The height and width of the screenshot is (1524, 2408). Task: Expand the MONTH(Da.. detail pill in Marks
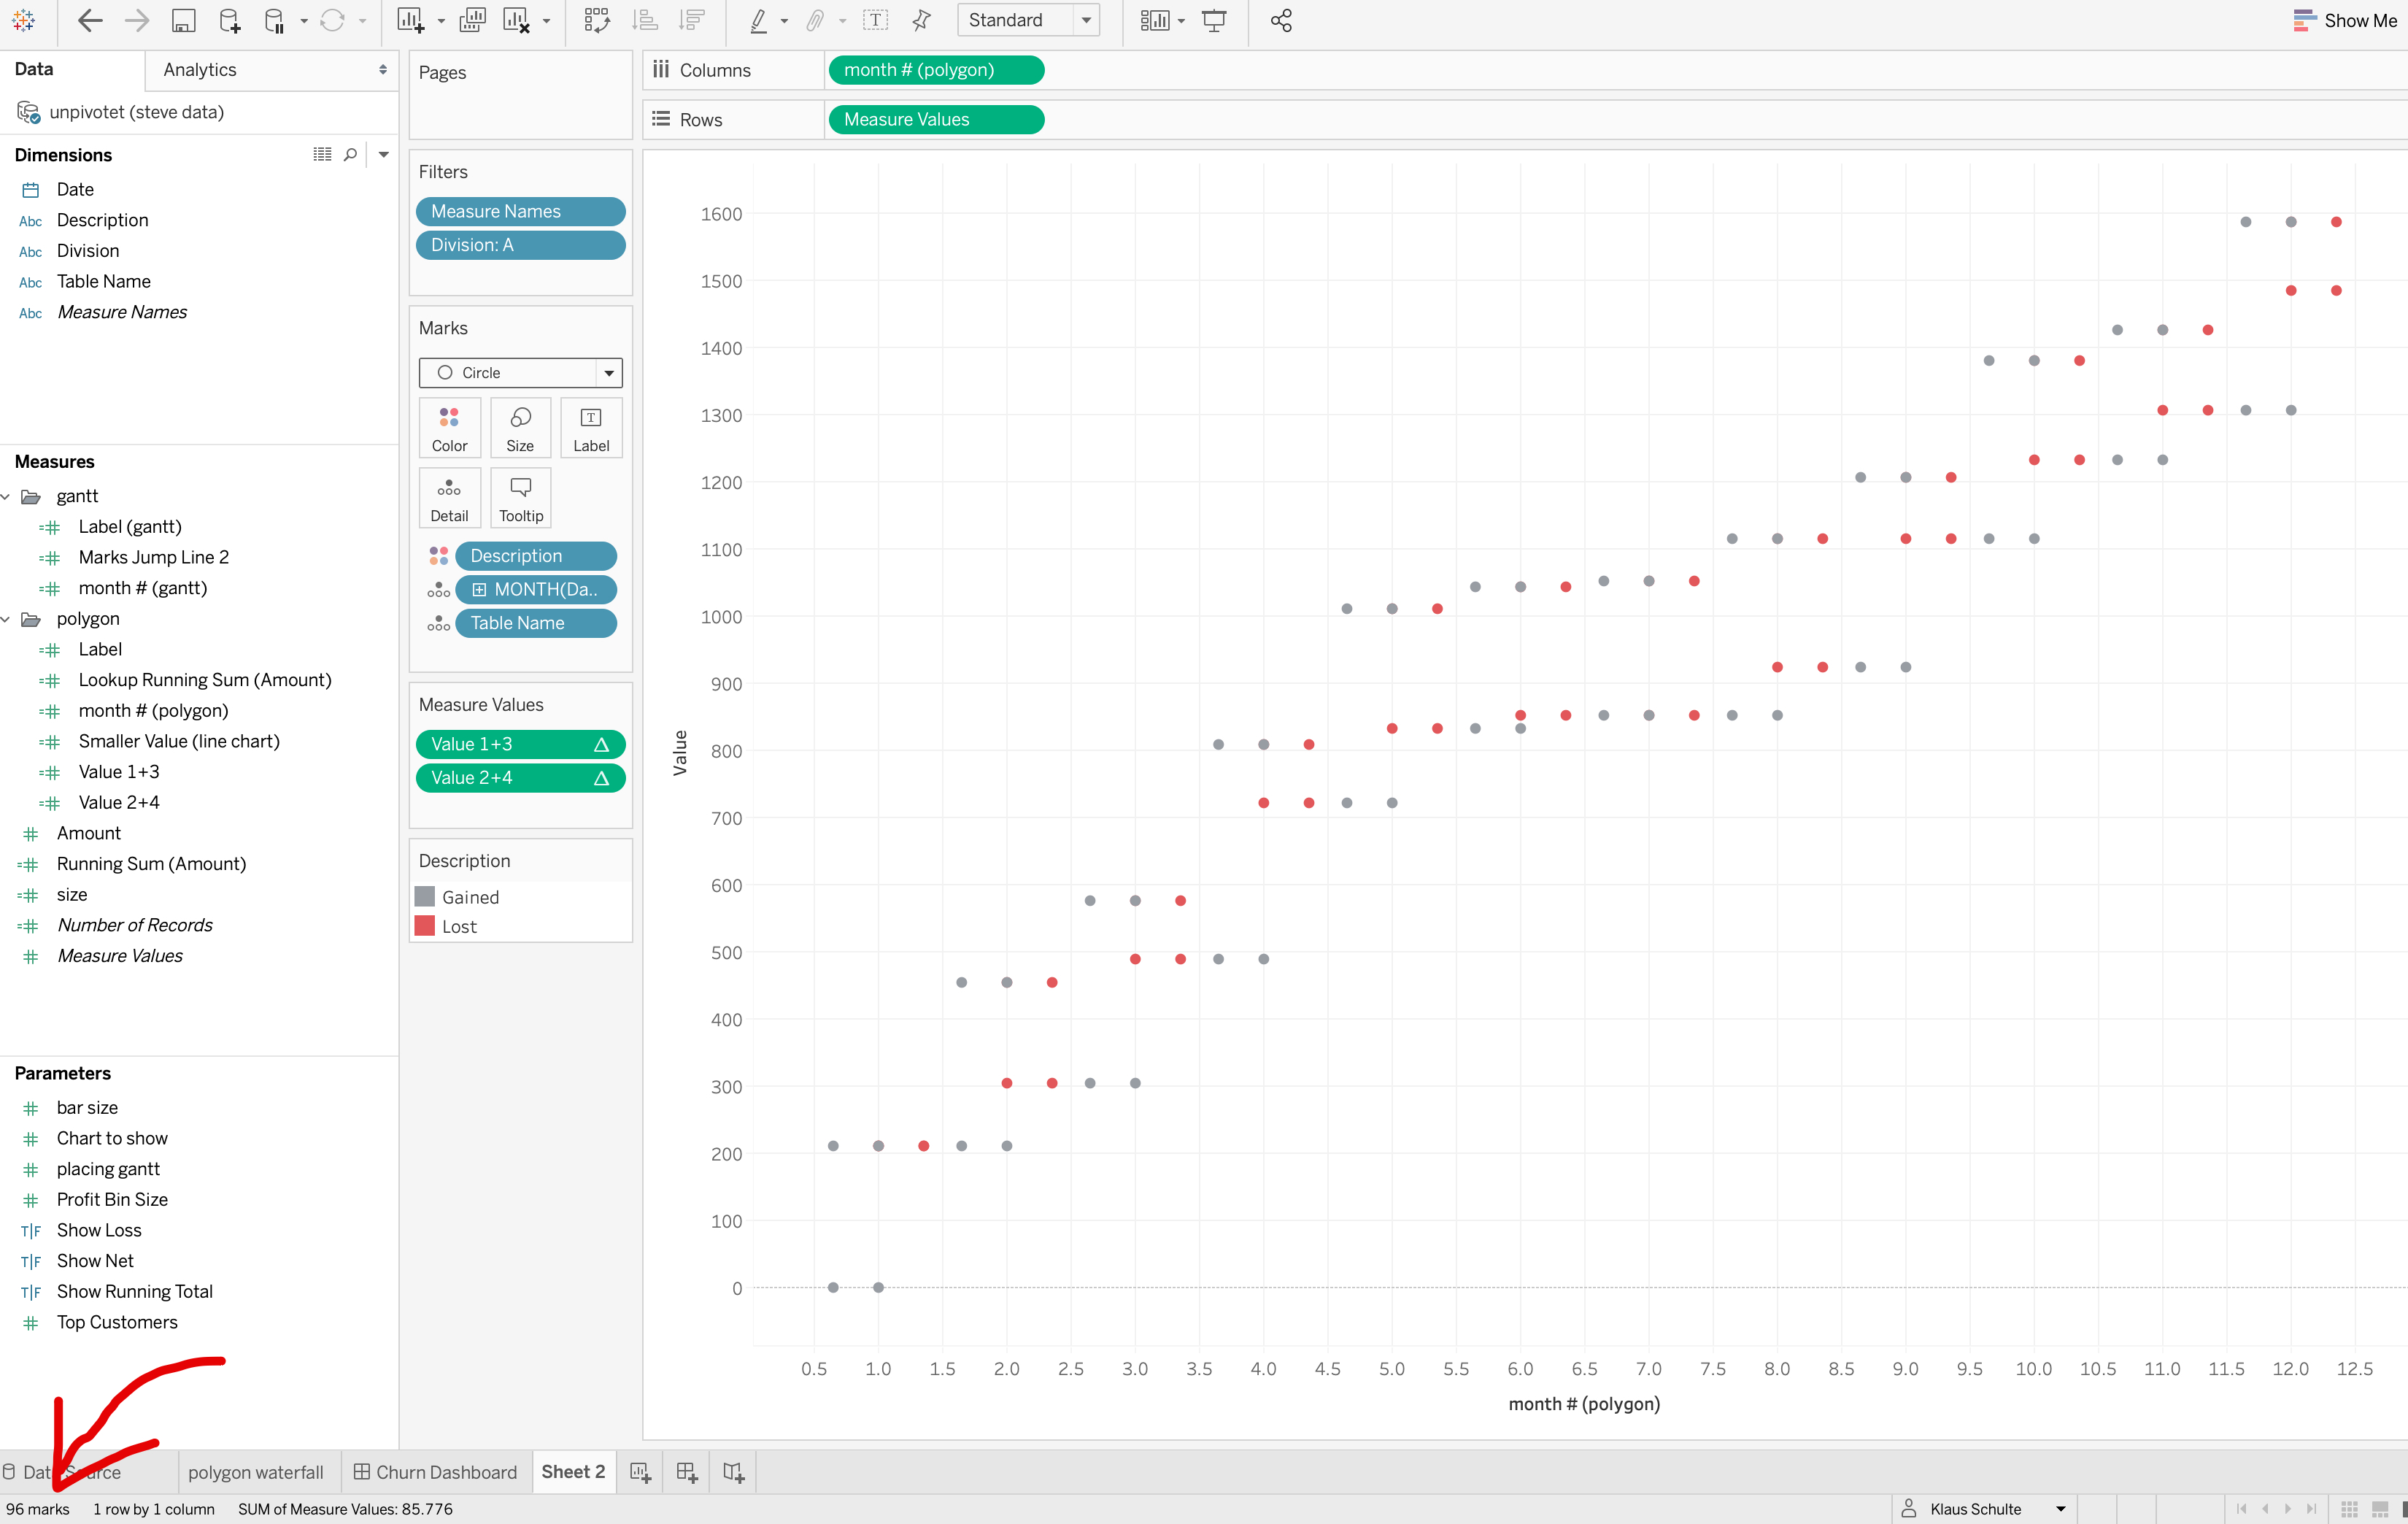(479, 590)
